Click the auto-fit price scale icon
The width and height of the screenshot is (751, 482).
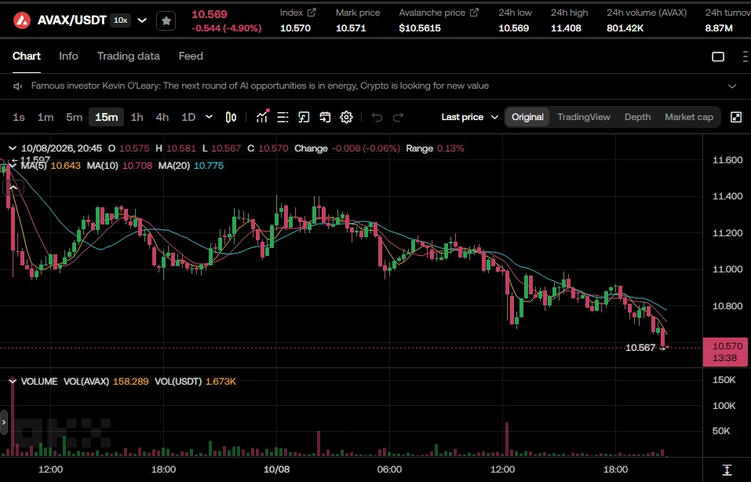(727, 469)
